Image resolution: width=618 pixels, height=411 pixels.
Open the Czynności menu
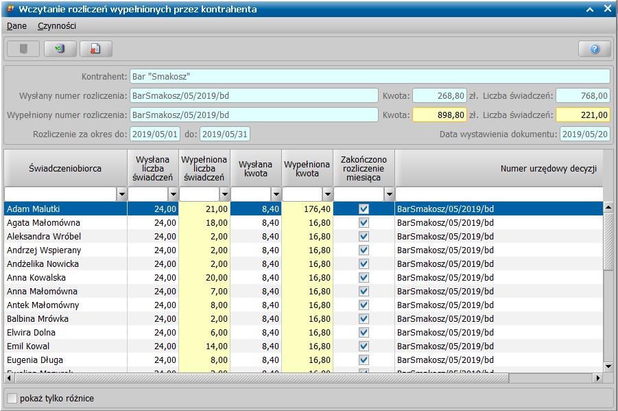click(x=57, y=26)
